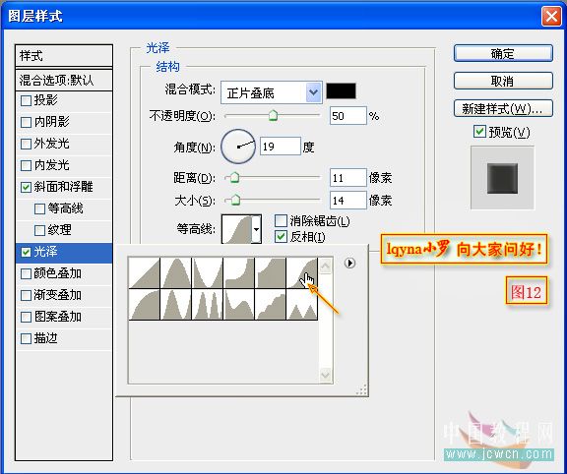Click the 新建样式(W)... button
This screenshot has width=567, height=474.
click(503, 108)
